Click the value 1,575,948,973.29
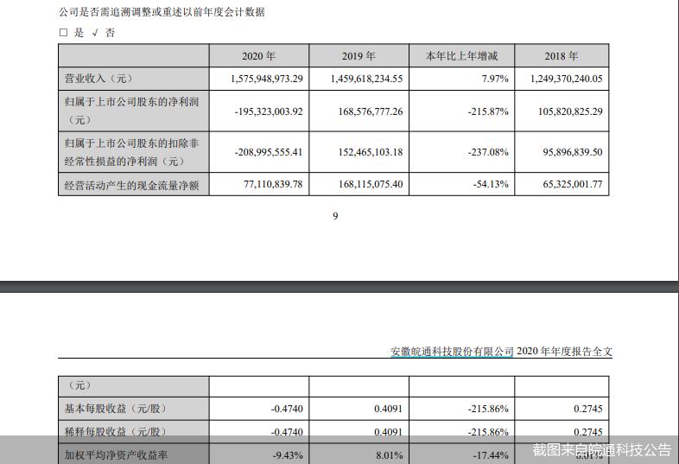This screenshot has height=464, width=679. point(267,79)
